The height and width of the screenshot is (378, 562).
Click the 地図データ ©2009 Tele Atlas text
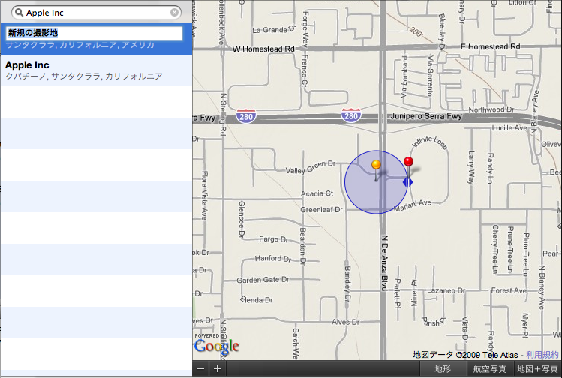tap(465, 355)
